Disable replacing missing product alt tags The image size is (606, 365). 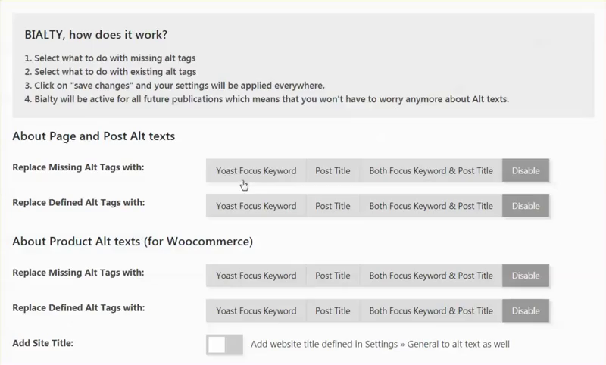(x=525, y=276)
